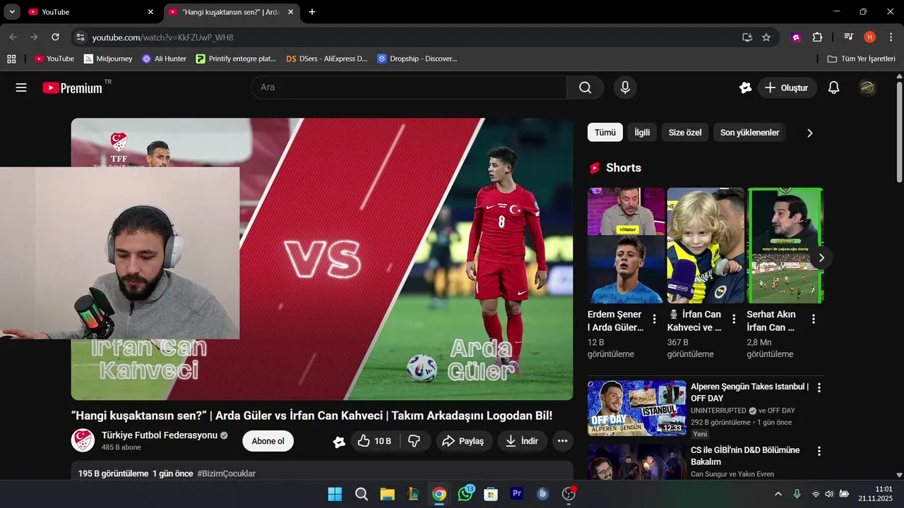Click the Paylaş share button
This screenshot has height=508, width=904.
pos(463,441)
